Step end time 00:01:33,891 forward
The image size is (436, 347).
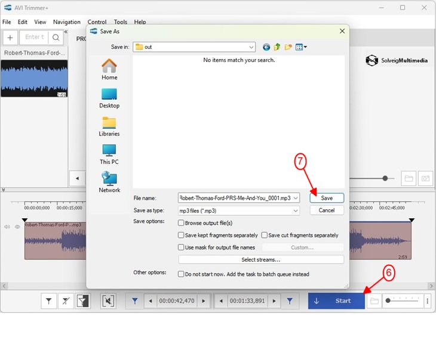coord(274,301)
